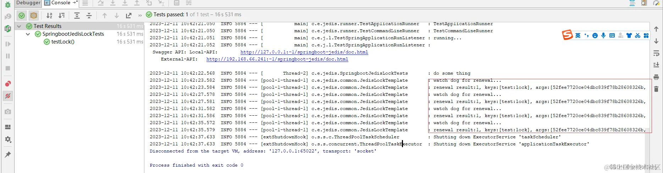
Task: Click the 'do some thing' log message
Action: [x=452, y=73]
